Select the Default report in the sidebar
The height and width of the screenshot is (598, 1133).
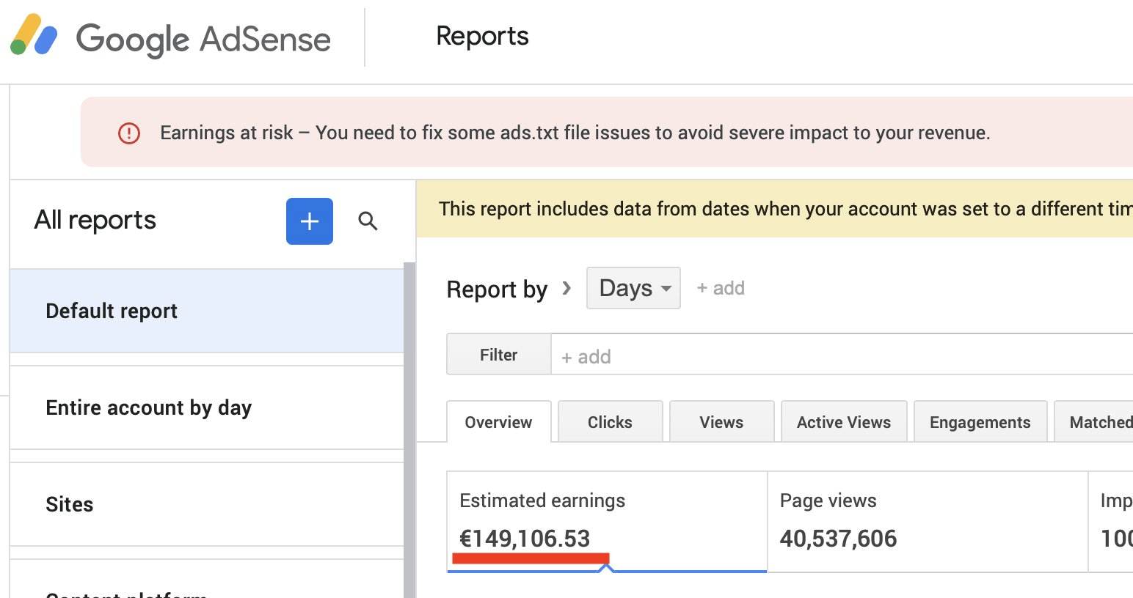(207, 311)
